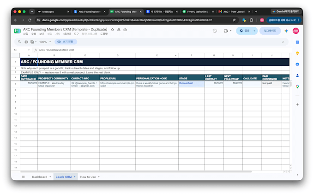Open the 보기 menu

click(42, 34)
